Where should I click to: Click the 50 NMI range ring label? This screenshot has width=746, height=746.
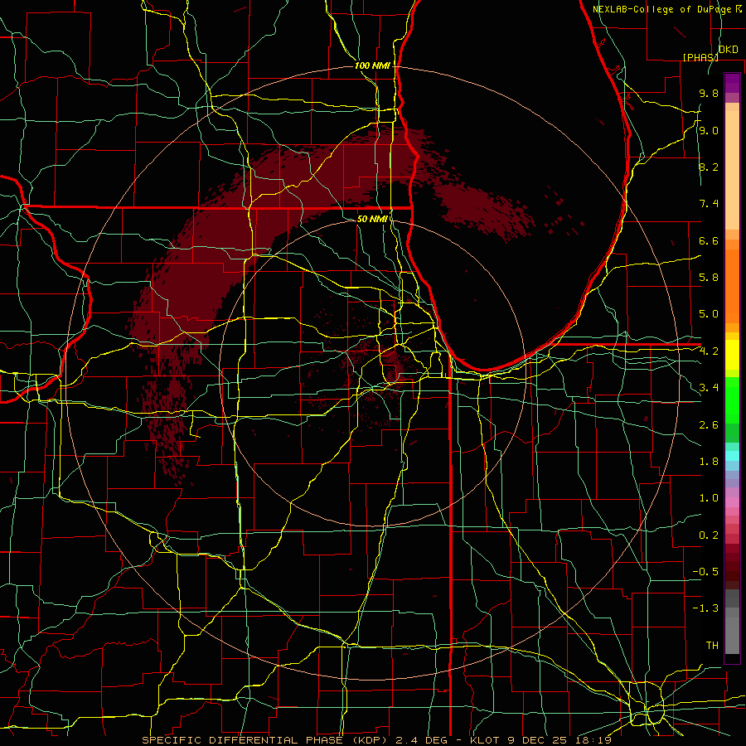coord(372,220)
